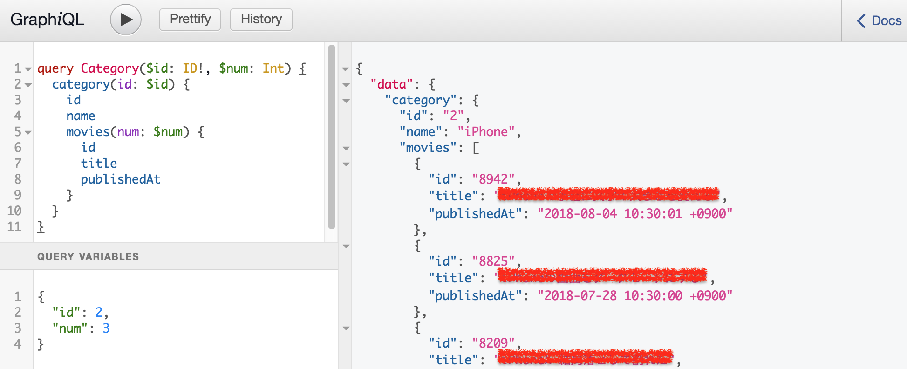Collapse the category(id: $id) fold arrow on line 2
Screen dimensions: 907x369
coord(28,85)
